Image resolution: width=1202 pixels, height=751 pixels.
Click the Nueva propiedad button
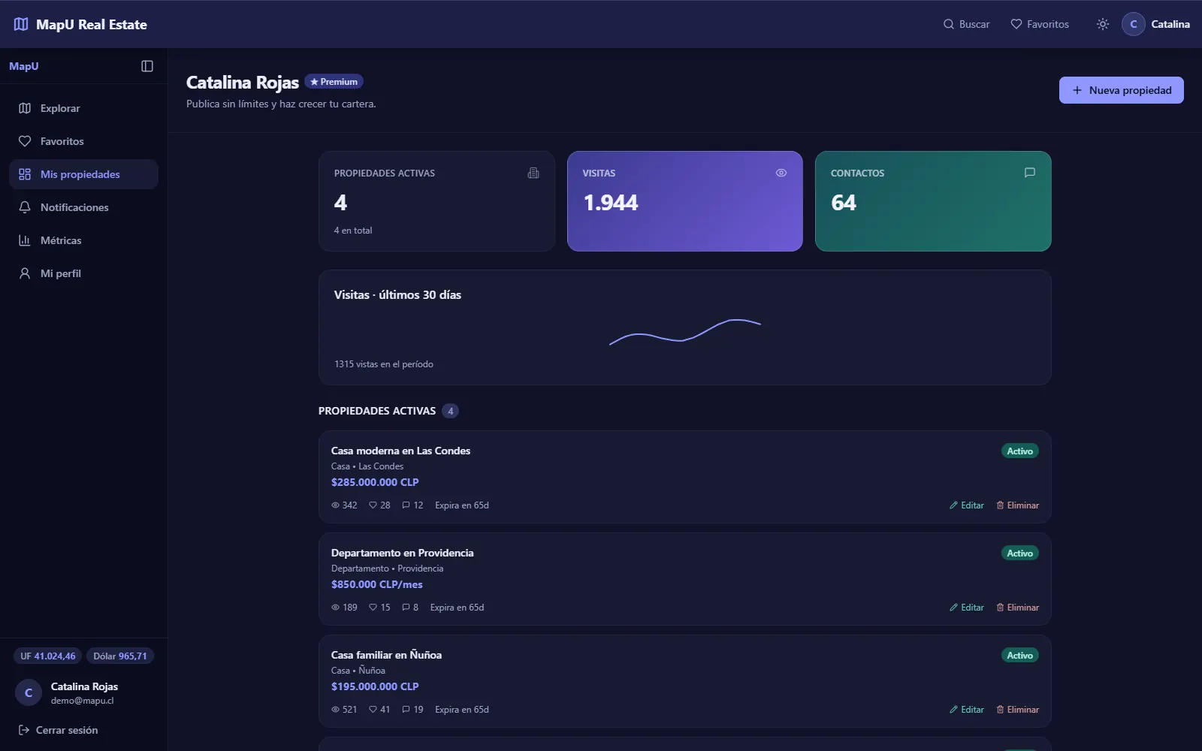click(1121, 90)
